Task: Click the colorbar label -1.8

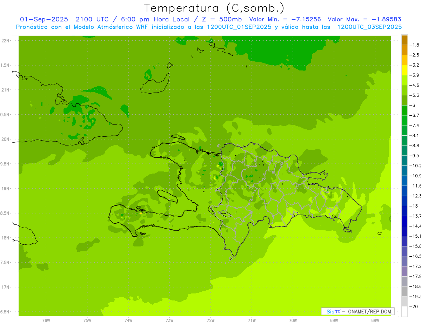Action: click(x=415, y=45)
